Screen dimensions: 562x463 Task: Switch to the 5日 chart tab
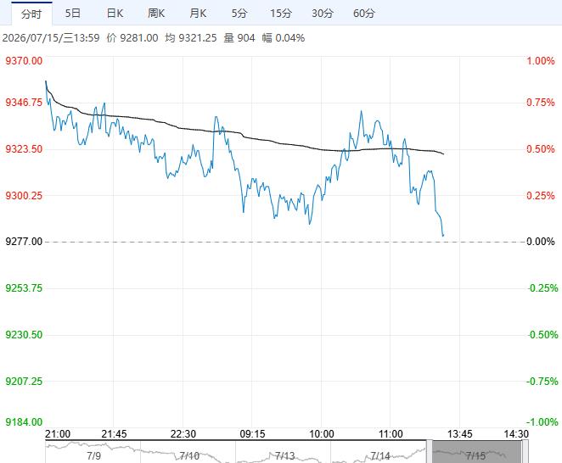(73, 14)
